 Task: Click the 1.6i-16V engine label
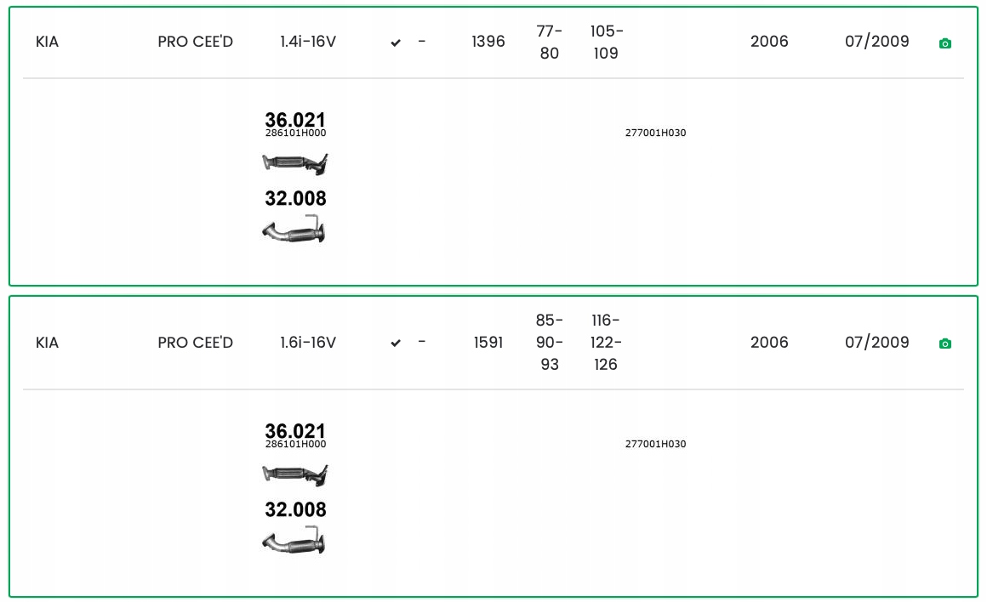click(308, 343)
